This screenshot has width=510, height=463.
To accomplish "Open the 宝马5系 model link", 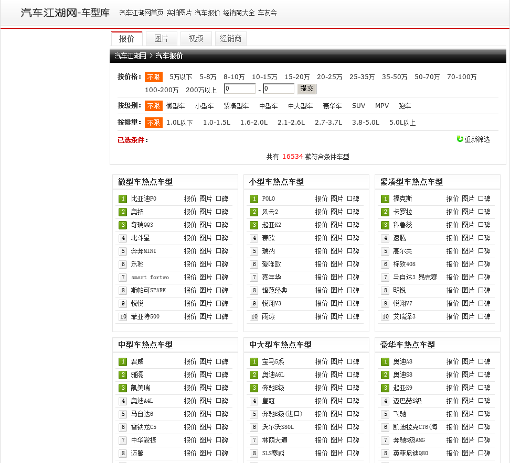I will pyautogui.click(x=273, y=362).
